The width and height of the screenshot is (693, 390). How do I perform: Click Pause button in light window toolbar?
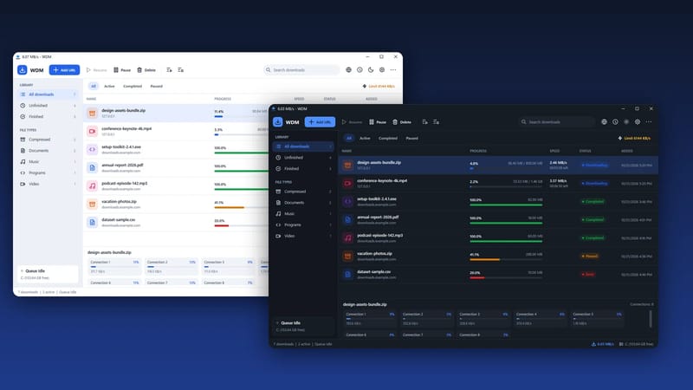pos(122,70)
